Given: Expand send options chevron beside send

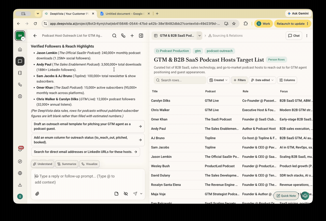Looking at the screenshot, I should (141, 194).
